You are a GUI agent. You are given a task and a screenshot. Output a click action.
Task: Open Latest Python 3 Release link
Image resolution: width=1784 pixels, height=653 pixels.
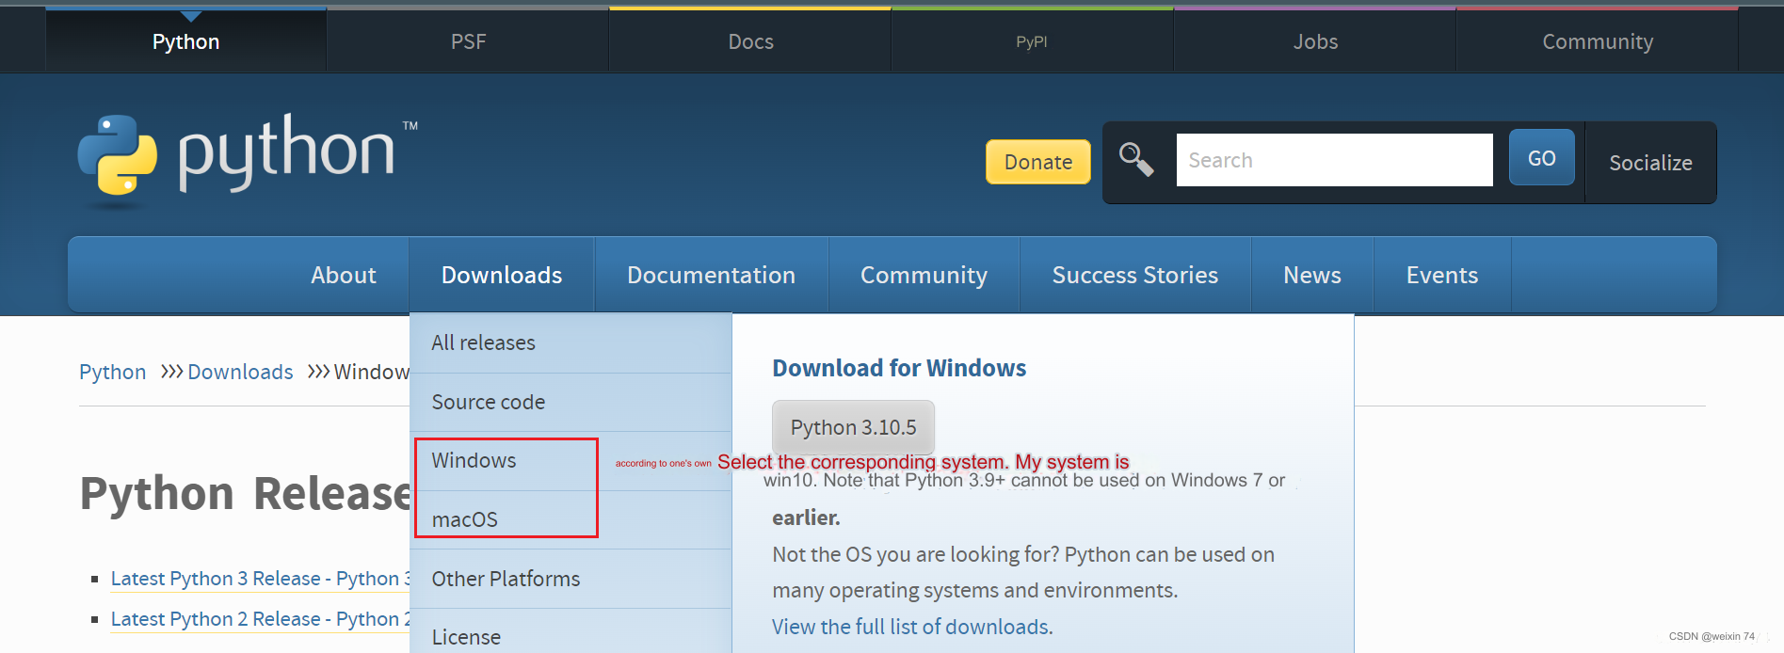[261, 579]
